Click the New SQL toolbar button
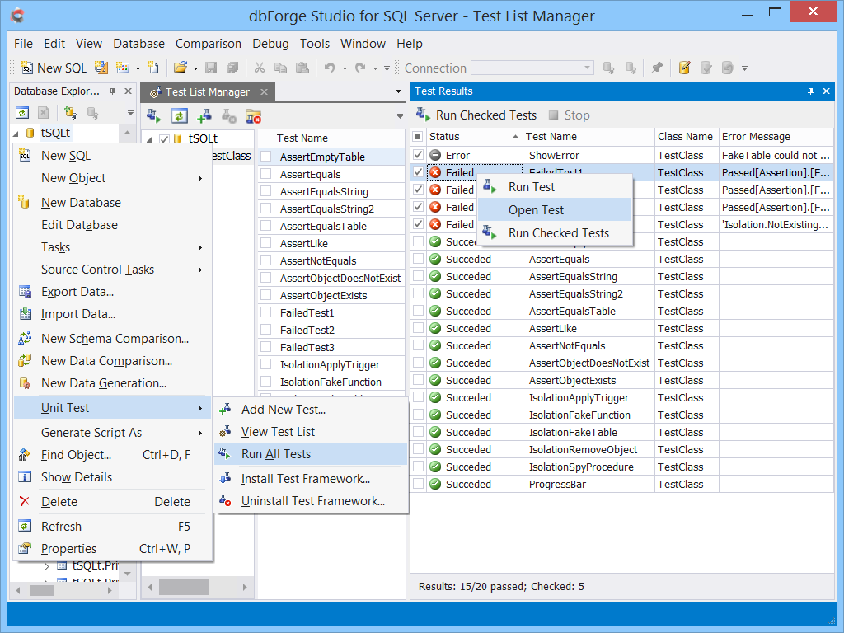The image size is (844, 633). [54, 68]
